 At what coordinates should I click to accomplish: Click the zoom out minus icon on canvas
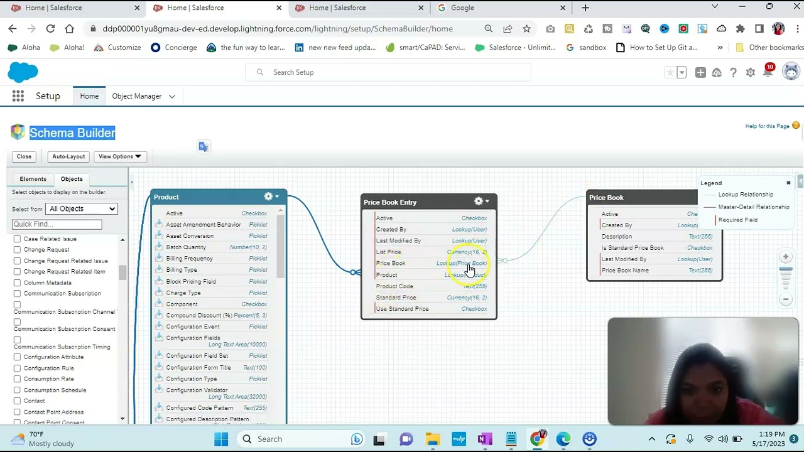point(786,299)
